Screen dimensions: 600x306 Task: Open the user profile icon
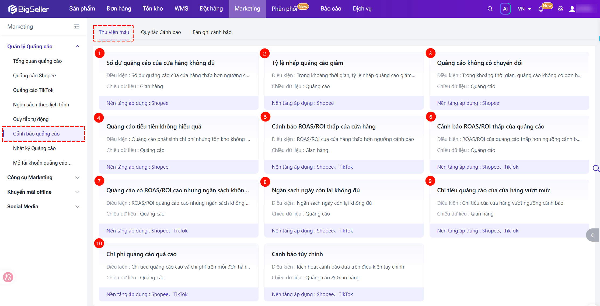572,9
